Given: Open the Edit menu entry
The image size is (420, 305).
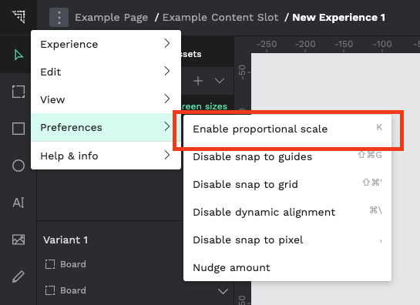Looking at the screenshot, I should click(x=106, y=72).
